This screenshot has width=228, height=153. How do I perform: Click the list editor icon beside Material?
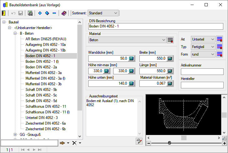tap(170, 40)
